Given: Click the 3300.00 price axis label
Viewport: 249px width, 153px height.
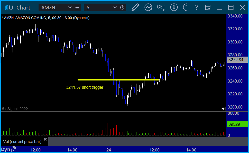Looking at the screenshot, I should click(235, 42).
